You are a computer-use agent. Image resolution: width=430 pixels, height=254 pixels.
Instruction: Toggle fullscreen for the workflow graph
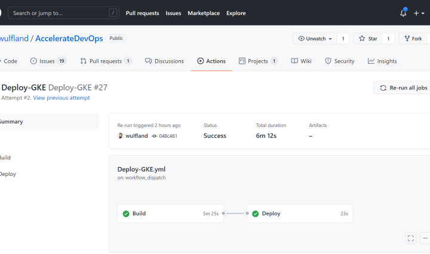click(x=410, y=238)
